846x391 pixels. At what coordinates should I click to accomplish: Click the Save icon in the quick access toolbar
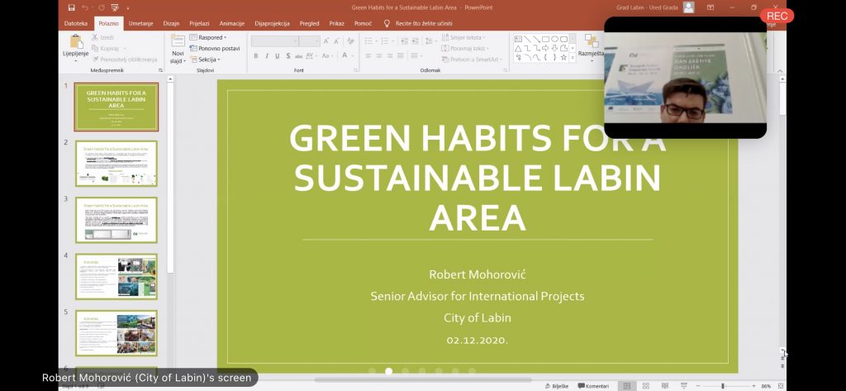click(x=71, y=7)
